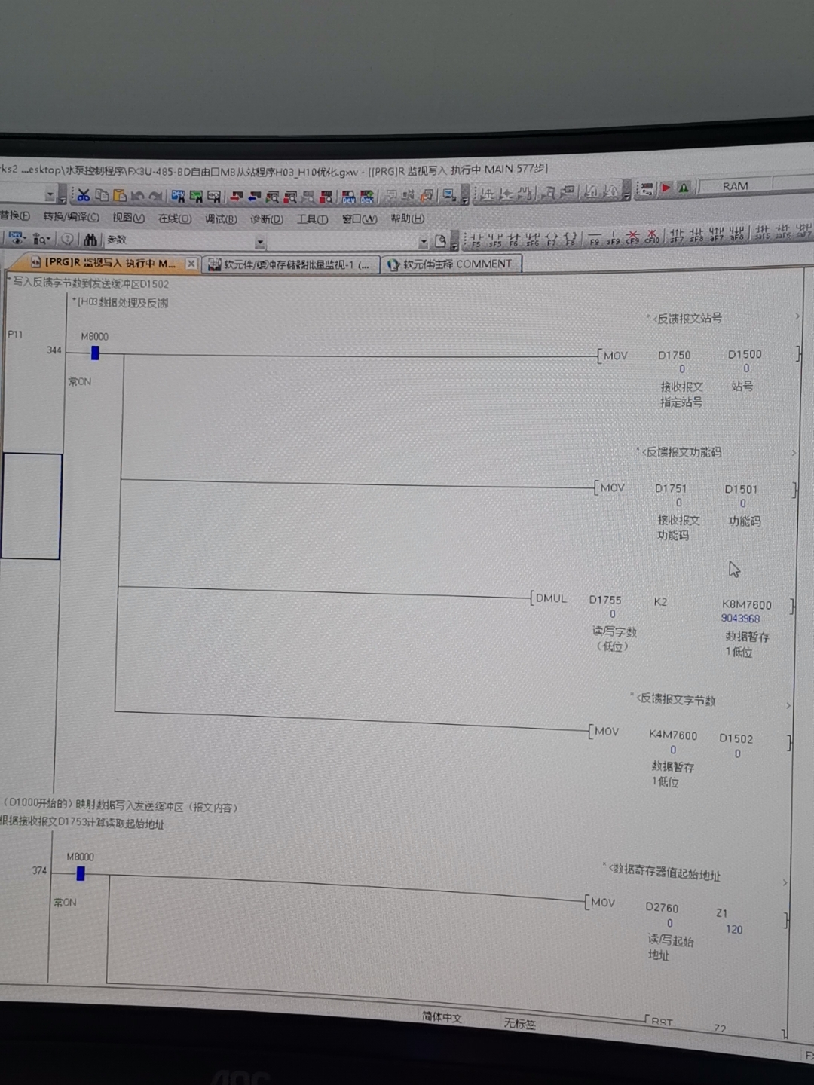
Task: Draw horizontal line with F9 icon
Action: (x=595, y=237)
